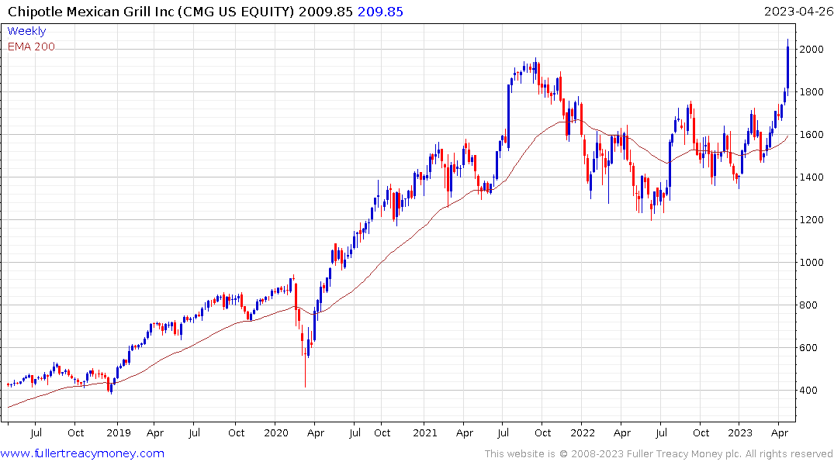Click the 2000 price axis label

point(812,50)
